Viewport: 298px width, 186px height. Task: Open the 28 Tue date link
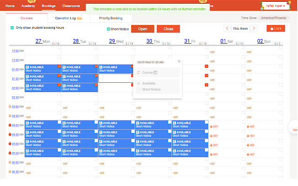click(76, 41)
